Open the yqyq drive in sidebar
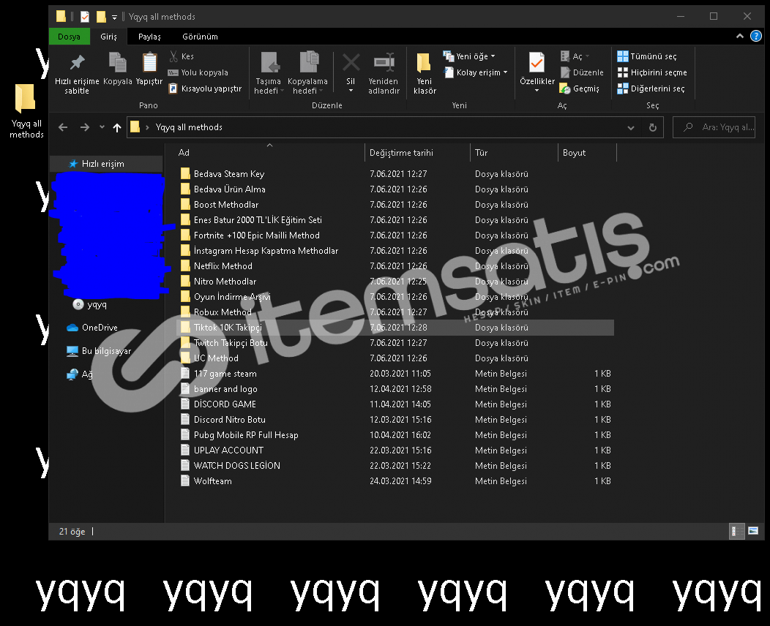This screenshot has height=626, width=770. point(90,305)
